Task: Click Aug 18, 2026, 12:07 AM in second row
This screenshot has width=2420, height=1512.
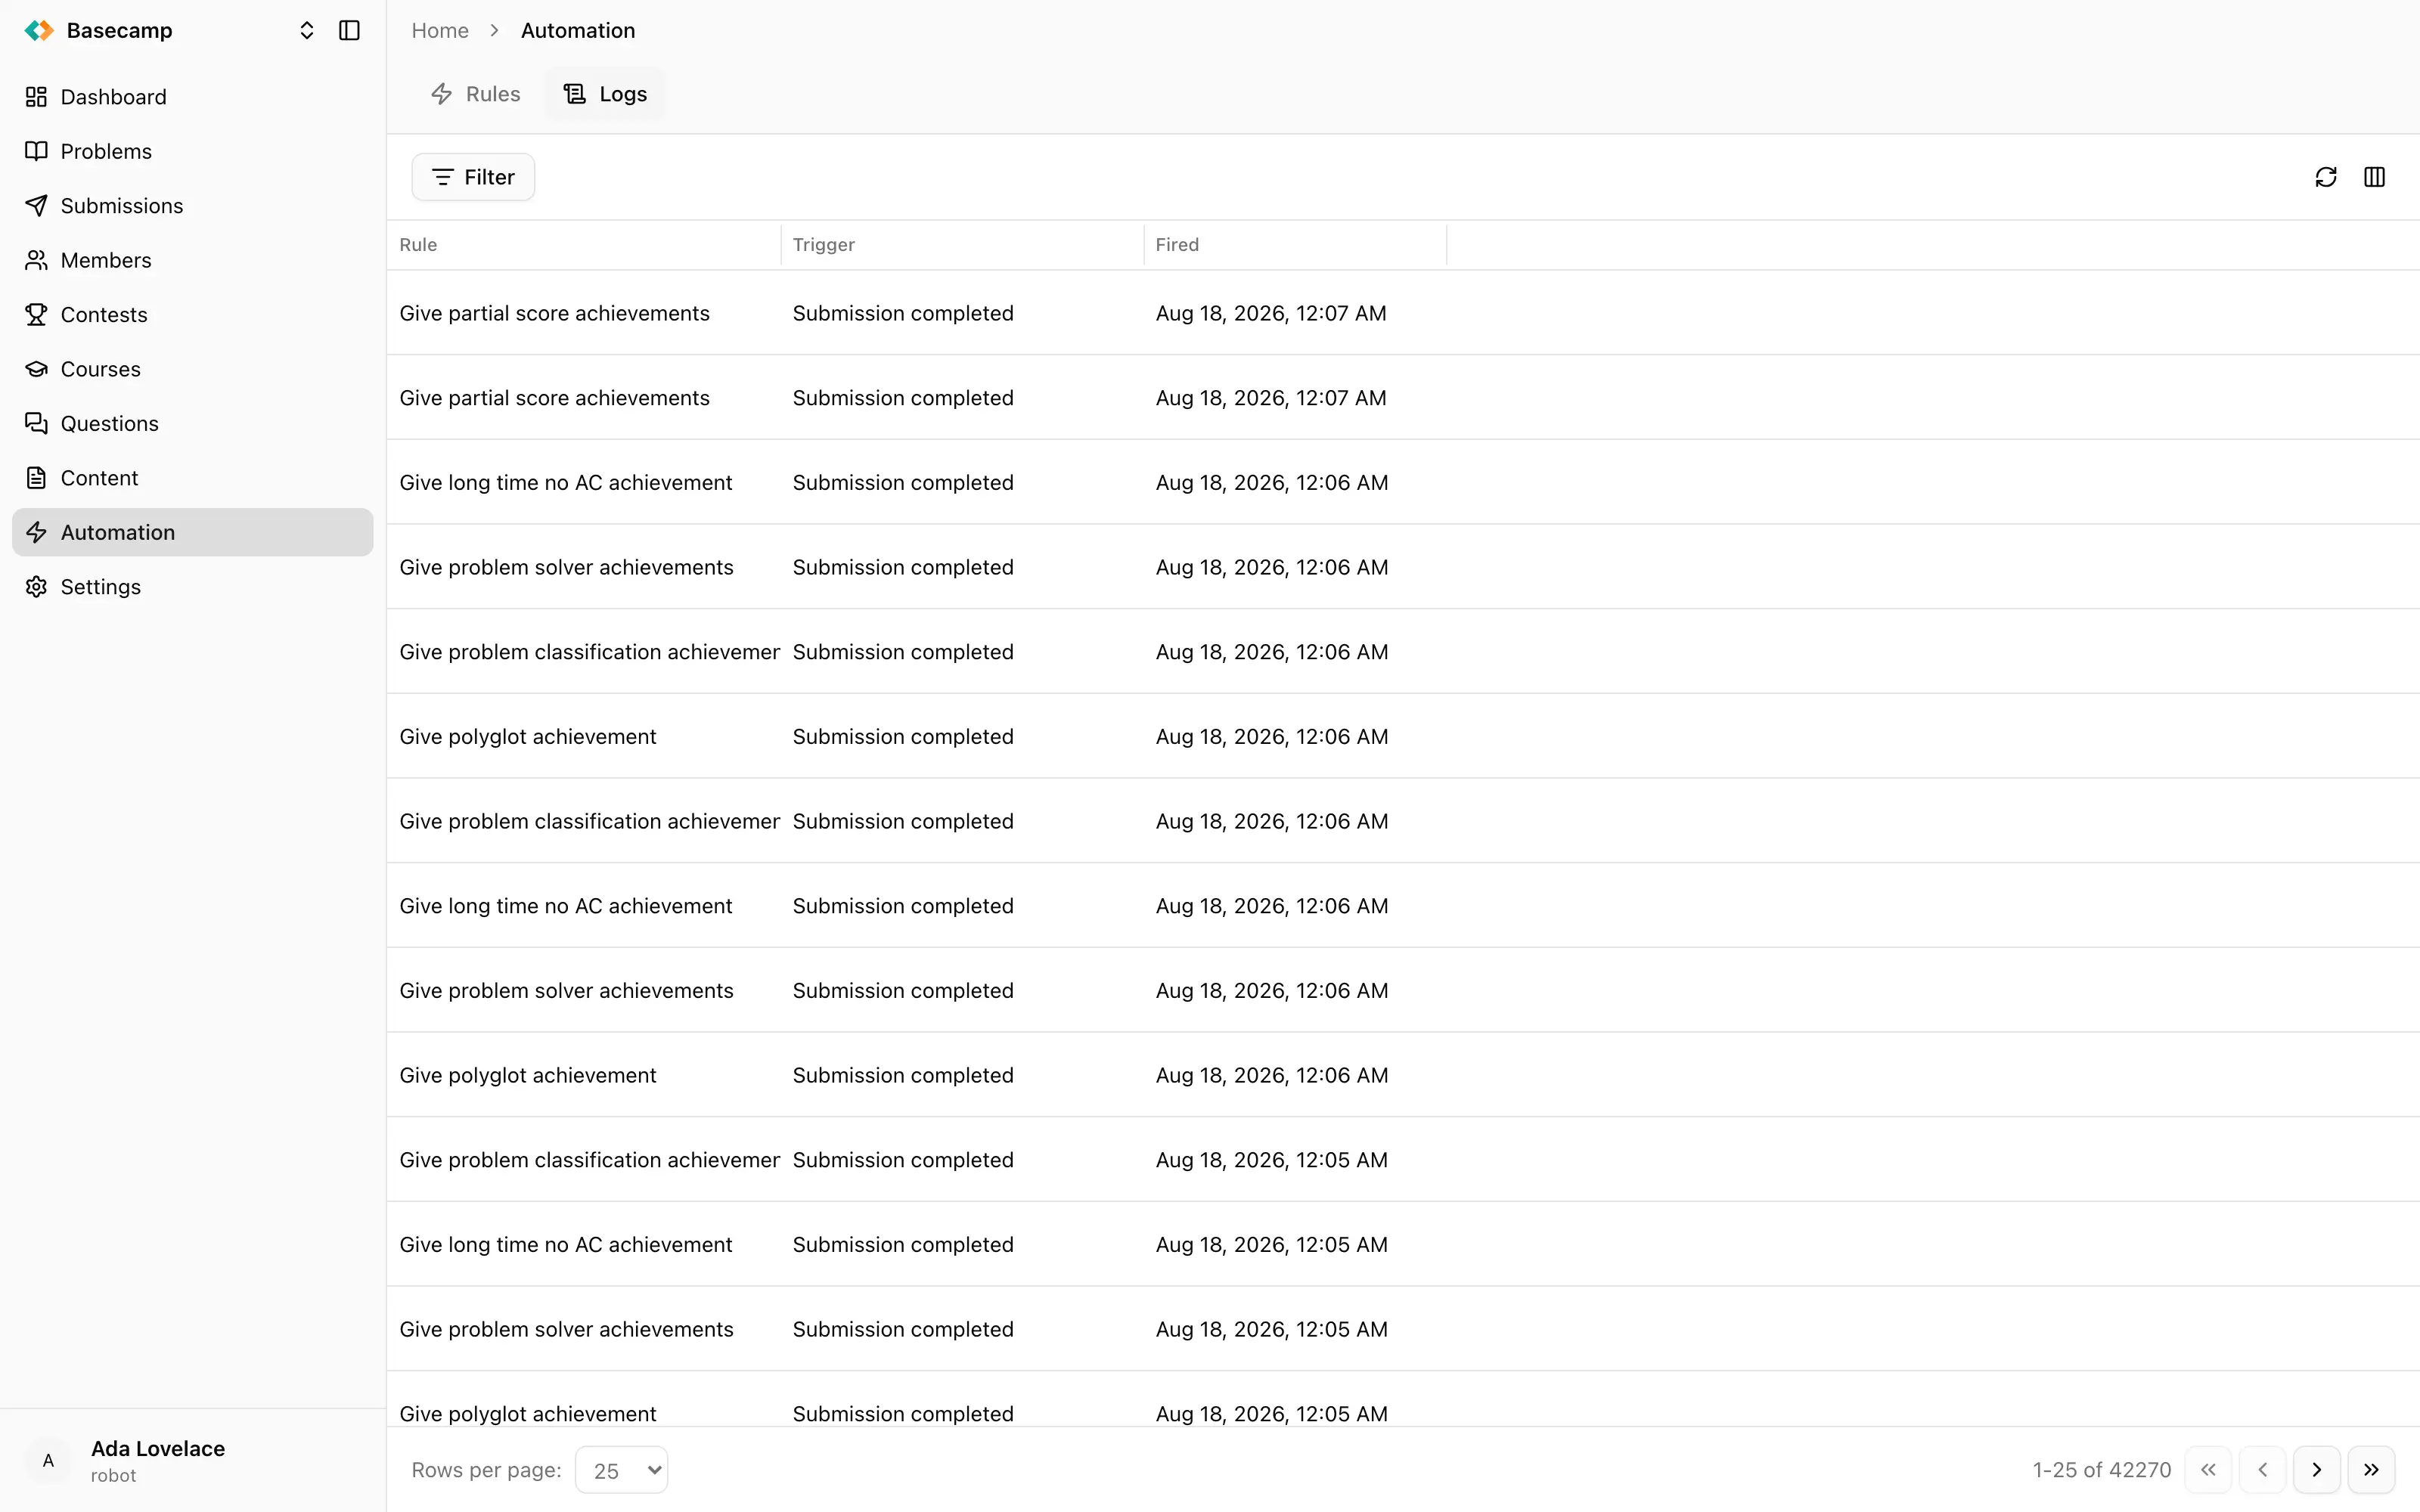Action: point(1271,398)
